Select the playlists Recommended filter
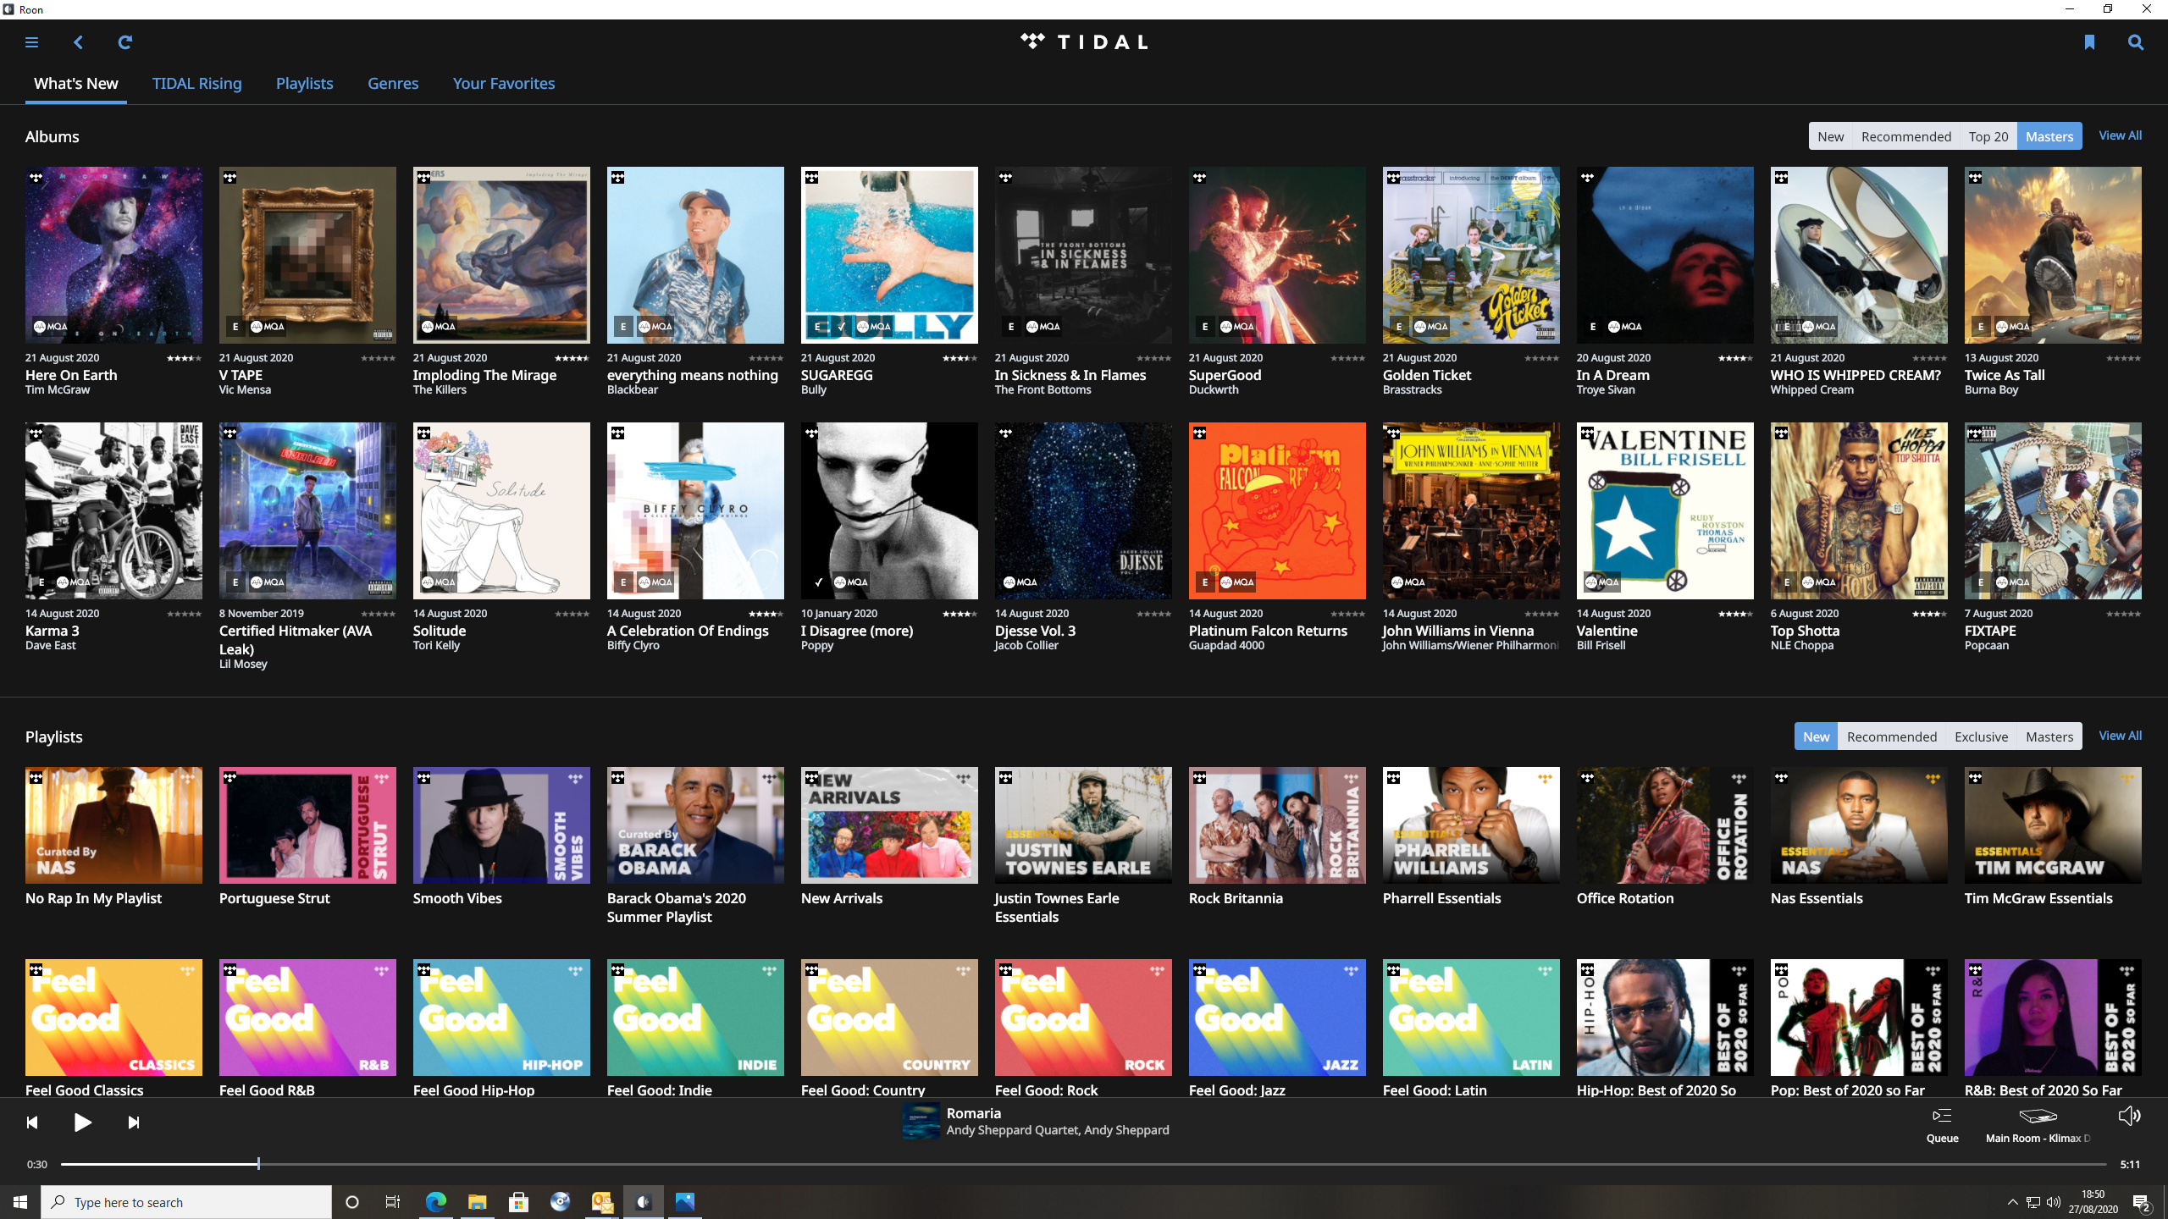Viewport: 2168px width, 1219px height. point(1891,736)
